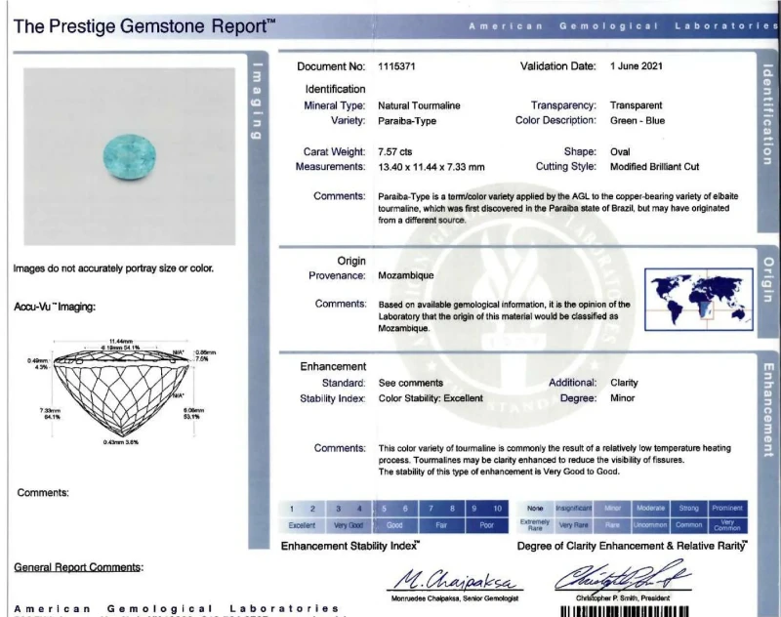The height and width of the screenshot is (617, 781).
Task: Select the Transparency value "Transparent"
Action: pyautogui.click(x=637, y=105)
